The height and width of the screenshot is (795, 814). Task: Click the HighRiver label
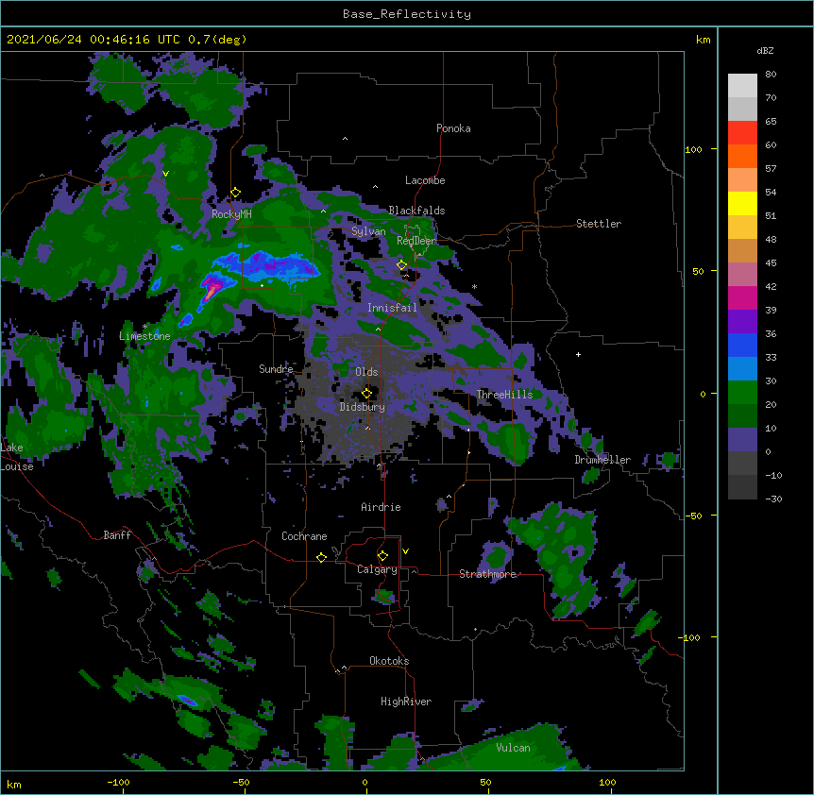406,702
